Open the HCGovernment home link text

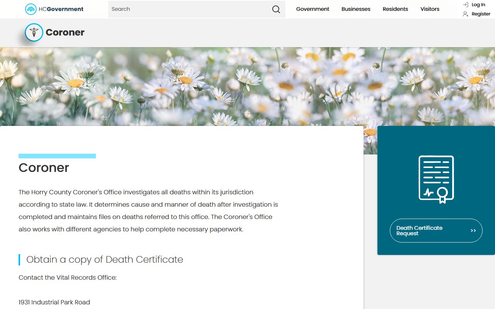click(61, 9)
